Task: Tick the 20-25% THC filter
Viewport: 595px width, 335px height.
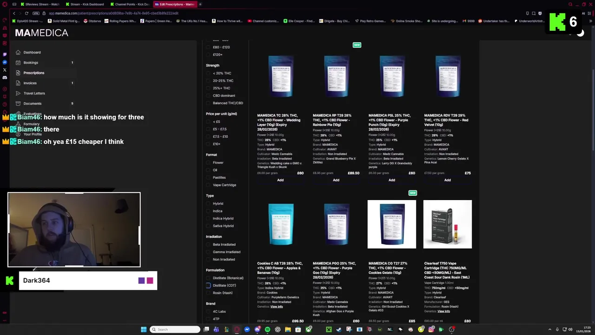Action: [x=208, y=80]
